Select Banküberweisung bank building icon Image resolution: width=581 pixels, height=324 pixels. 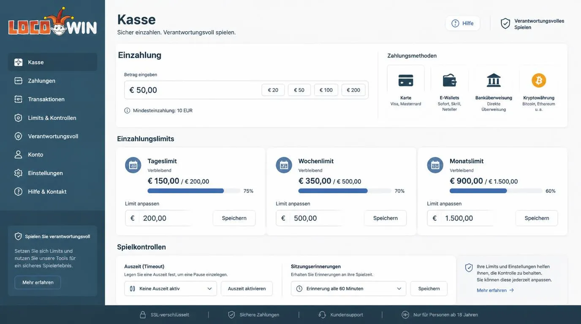pyautogui.click(x=494, y=80)
